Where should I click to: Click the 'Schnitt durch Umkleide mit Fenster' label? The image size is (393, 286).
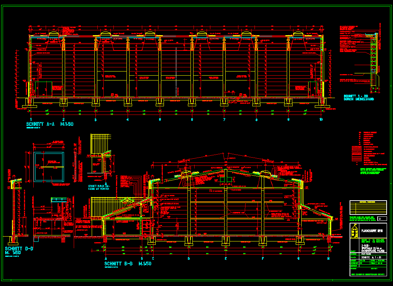click(98, 188)
